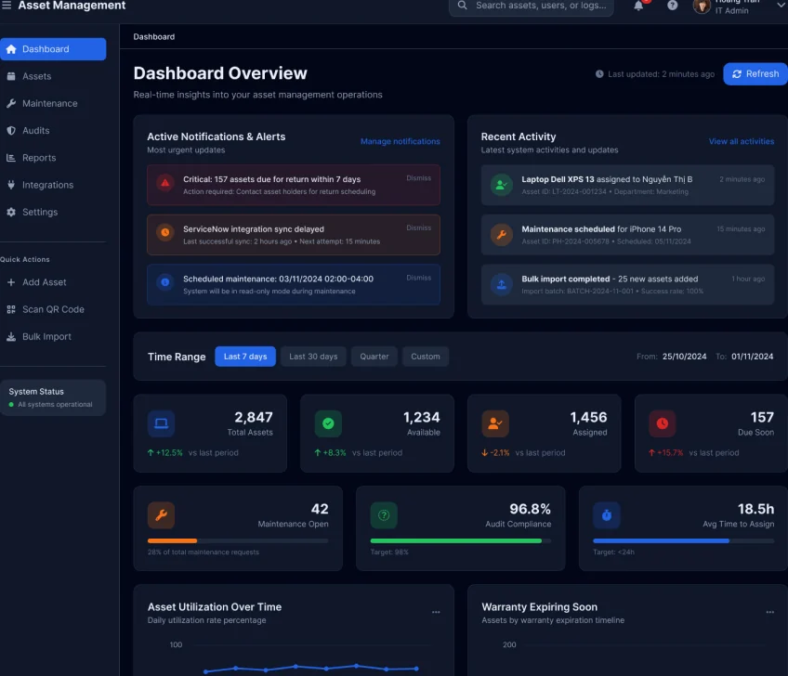Open the Assets sidebar item
The image size is (788, 676).
click(53, 76)
